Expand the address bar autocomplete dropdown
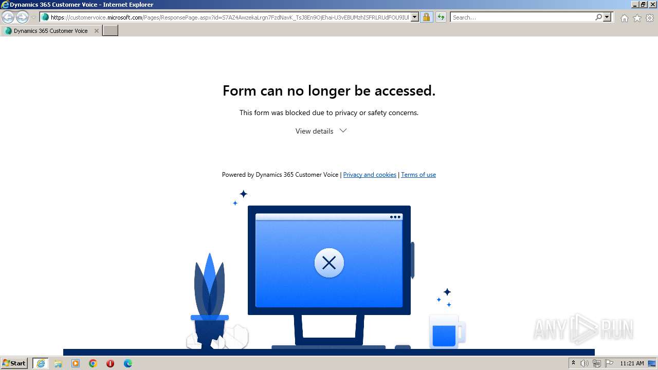 (415, 17)
